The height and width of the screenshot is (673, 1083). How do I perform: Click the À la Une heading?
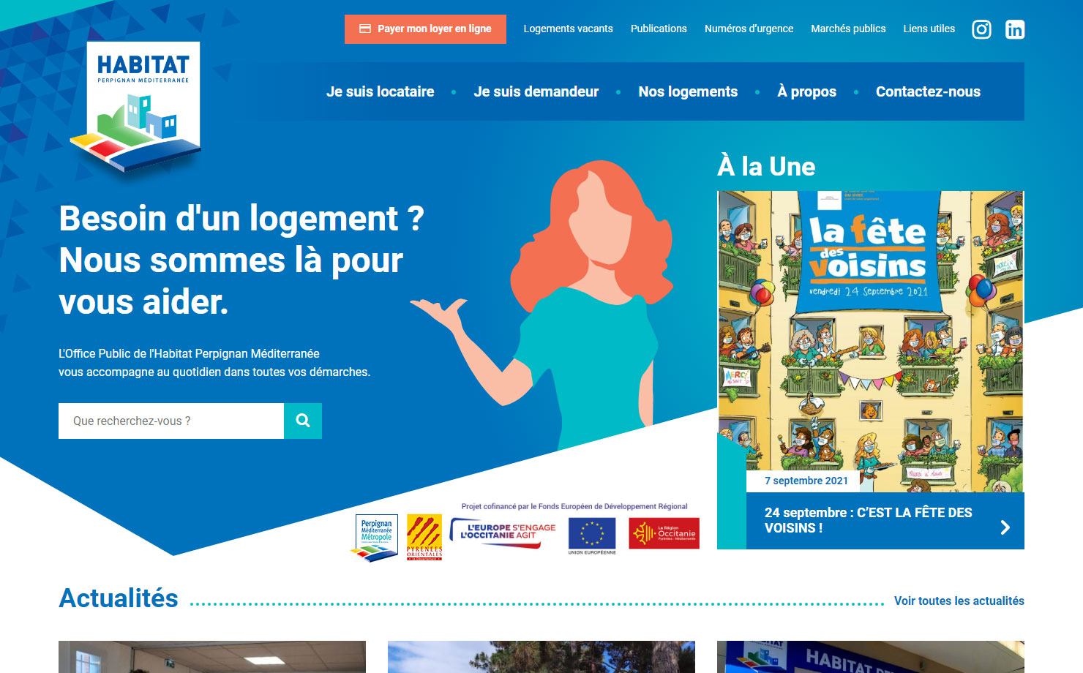click(766, 166)
